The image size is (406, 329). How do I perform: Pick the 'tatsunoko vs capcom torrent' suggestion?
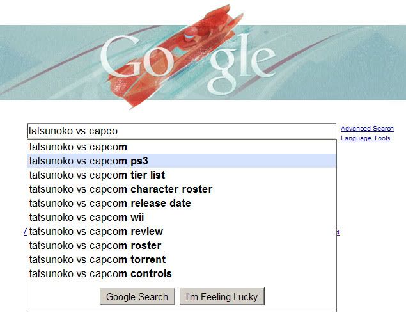[x=97, y=259]
